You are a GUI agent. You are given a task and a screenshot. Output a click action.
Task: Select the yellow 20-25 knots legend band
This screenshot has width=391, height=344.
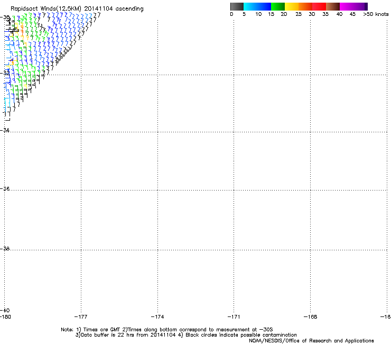(292, 6)
